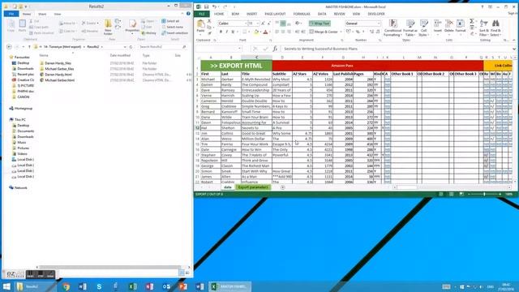This screenshot has width=519, height=292.
Task: Open the Share tab in Explorer
Action: click(42, 15)
